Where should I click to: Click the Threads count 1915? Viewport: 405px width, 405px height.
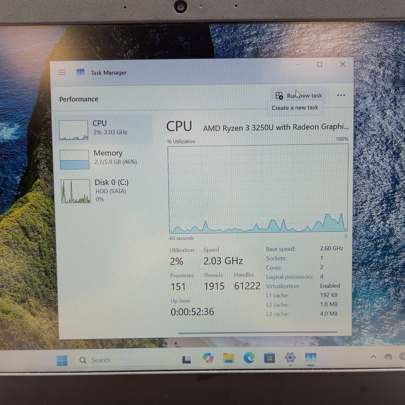click(214, 286)
